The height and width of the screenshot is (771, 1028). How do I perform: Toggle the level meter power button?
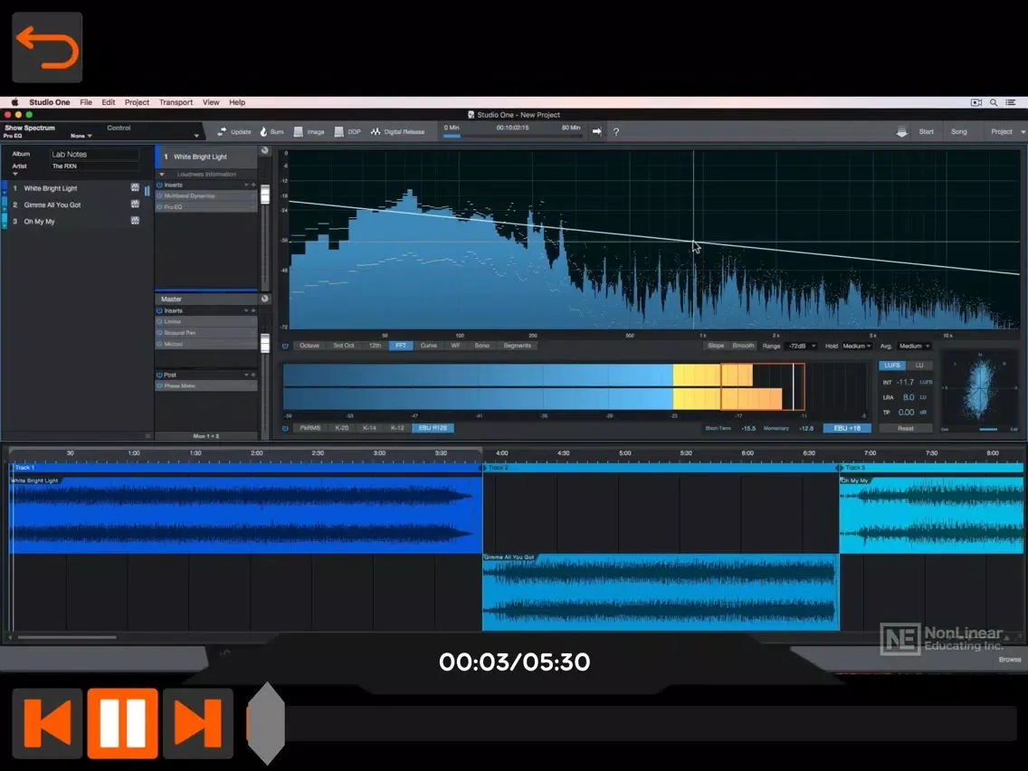[x=285, y=428]
